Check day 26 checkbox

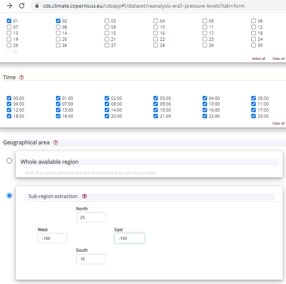[x=58, y=45]
